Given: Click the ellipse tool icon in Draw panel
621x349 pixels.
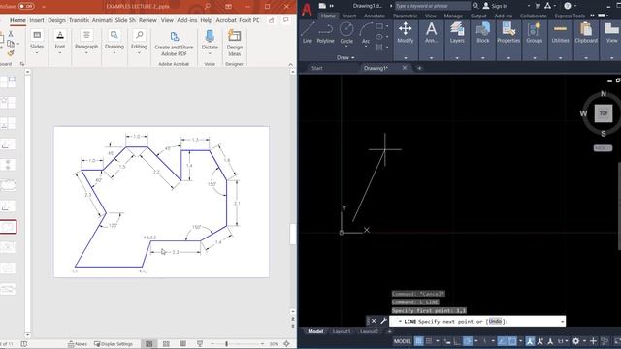Looking at the screenshot, I should tap(379, 37).
